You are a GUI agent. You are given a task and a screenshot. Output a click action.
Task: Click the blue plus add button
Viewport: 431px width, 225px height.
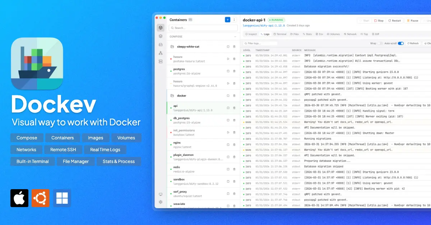228,20
